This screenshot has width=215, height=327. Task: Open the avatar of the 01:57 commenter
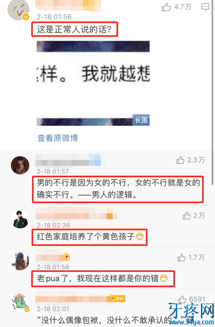(20, 165)
